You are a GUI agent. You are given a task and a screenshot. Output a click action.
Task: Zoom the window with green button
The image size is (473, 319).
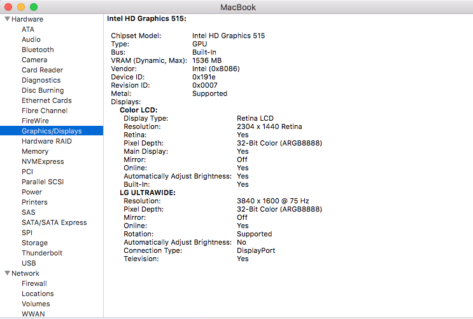click(x=34, y=7)
